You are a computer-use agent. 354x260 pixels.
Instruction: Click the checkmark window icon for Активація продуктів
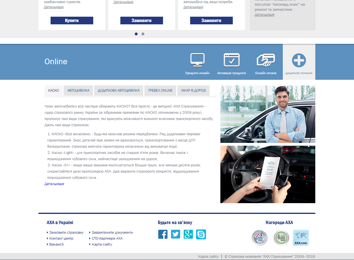click(x=232, y=60)
